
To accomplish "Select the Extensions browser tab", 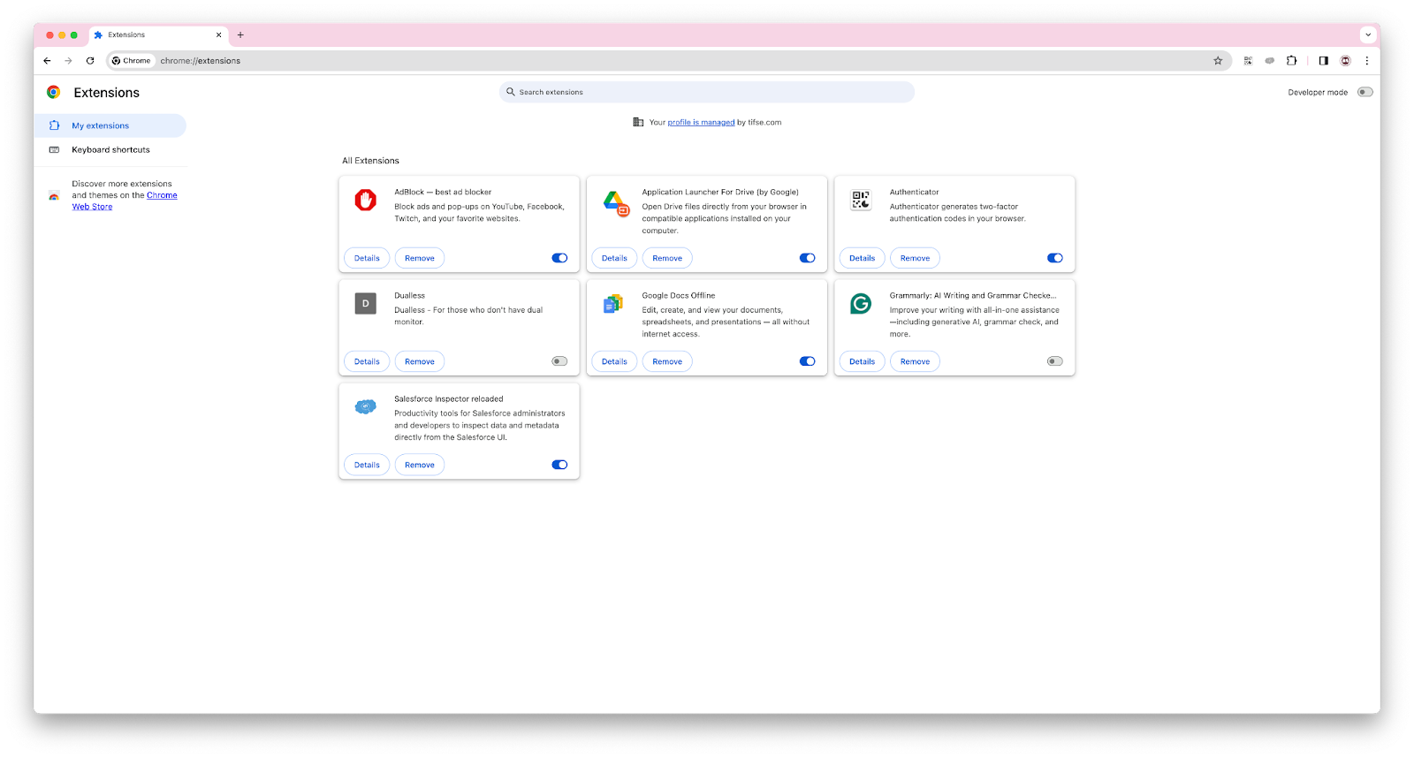I will pos(159,35).
